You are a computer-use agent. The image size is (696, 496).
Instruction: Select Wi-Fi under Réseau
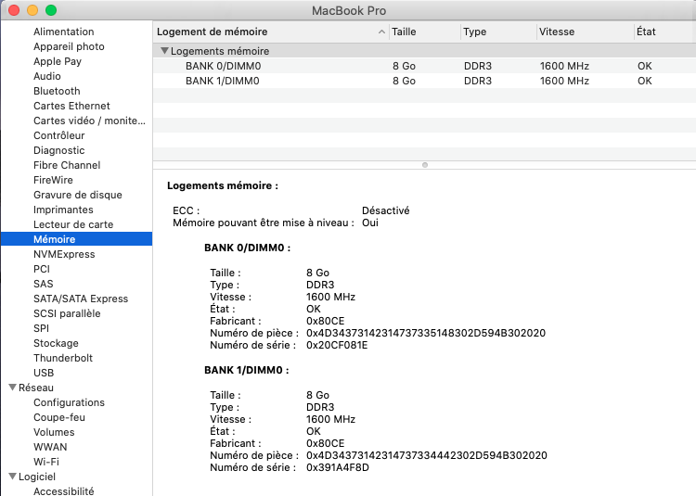click(x=46, y=462)
